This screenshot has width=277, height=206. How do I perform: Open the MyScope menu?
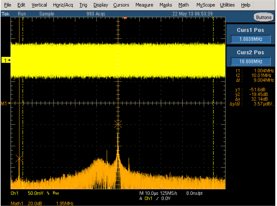coord(206,5)
